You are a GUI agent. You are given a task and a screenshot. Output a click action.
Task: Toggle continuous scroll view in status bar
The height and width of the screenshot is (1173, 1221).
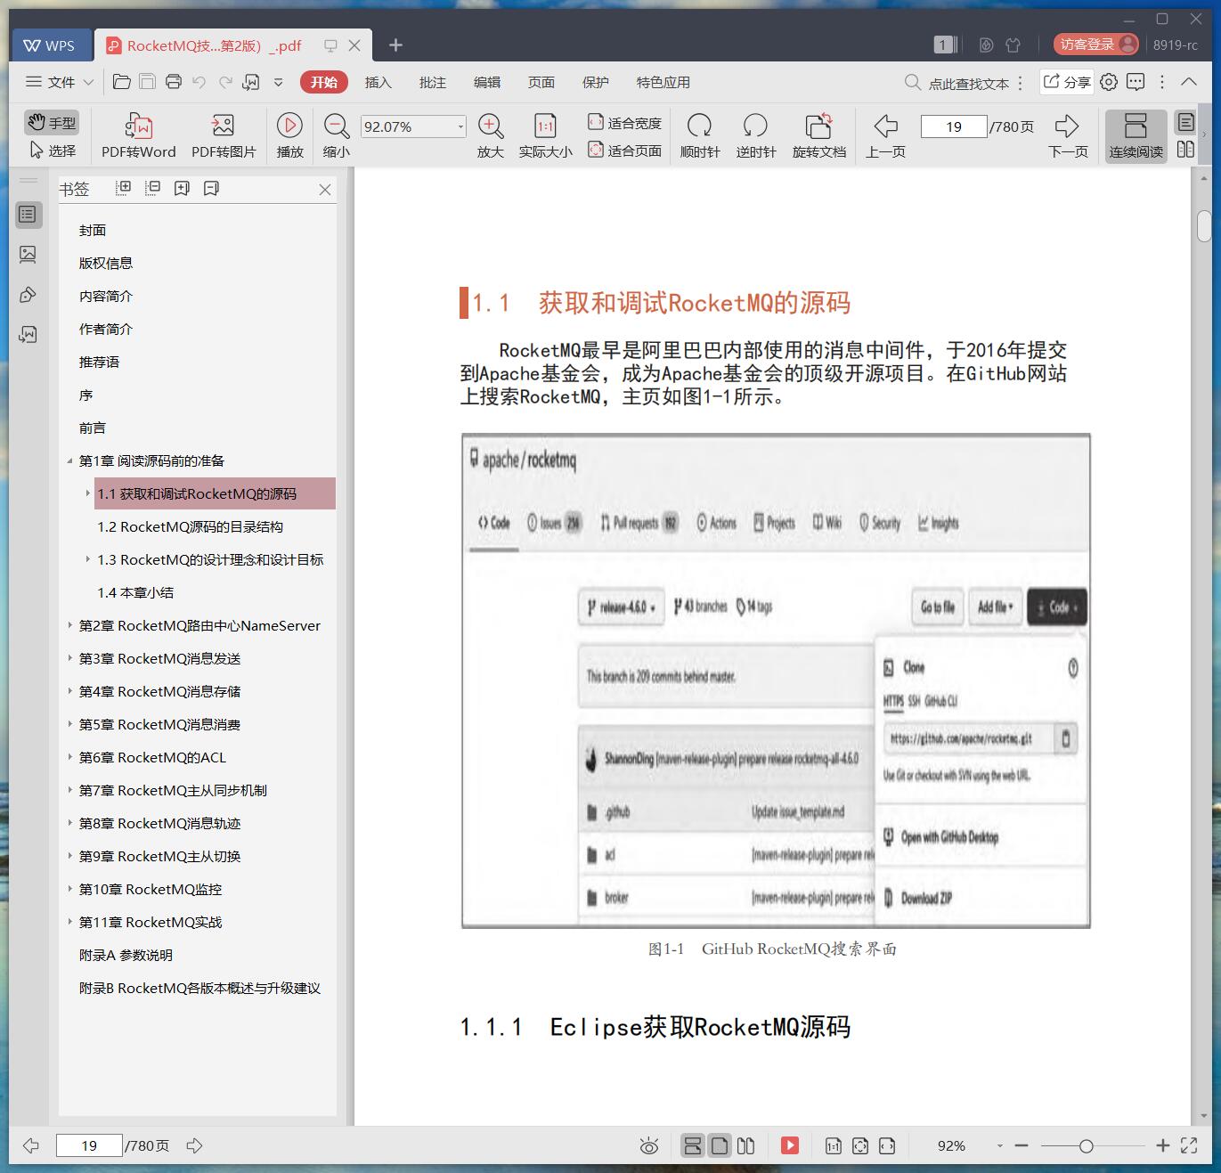[693, 1145]
